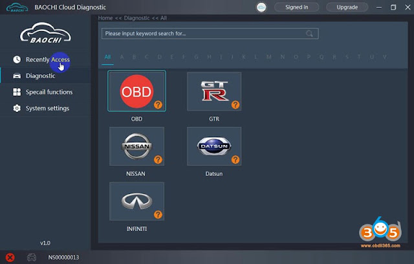The height and width of the screenshot is (264, 414).
Task: Filter brands by letter B
Action: pos(134,57)
